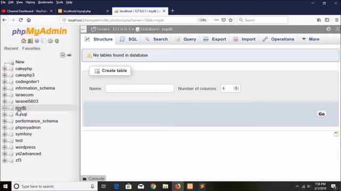The height and width of the screenshot is (191, 341).
Task: Click the Favorites link
Action: (31, 48)
